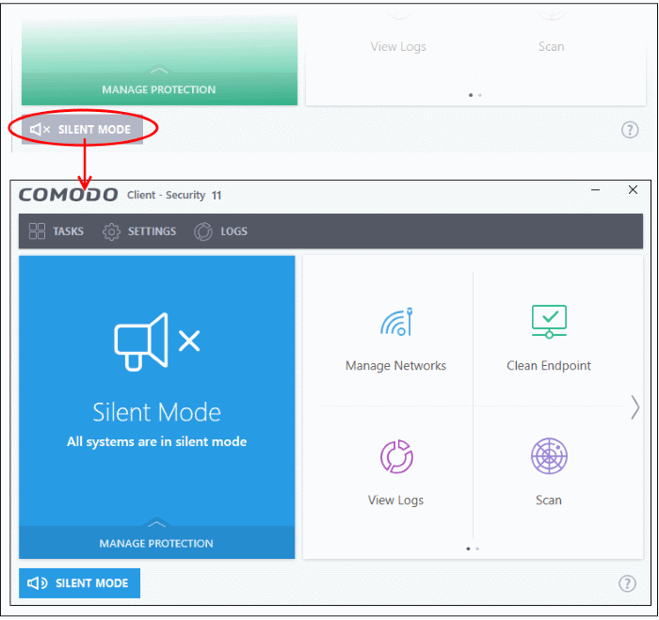The image size is (659, 620).
Task: Open the SETTINGS menu
Action: 139,231
